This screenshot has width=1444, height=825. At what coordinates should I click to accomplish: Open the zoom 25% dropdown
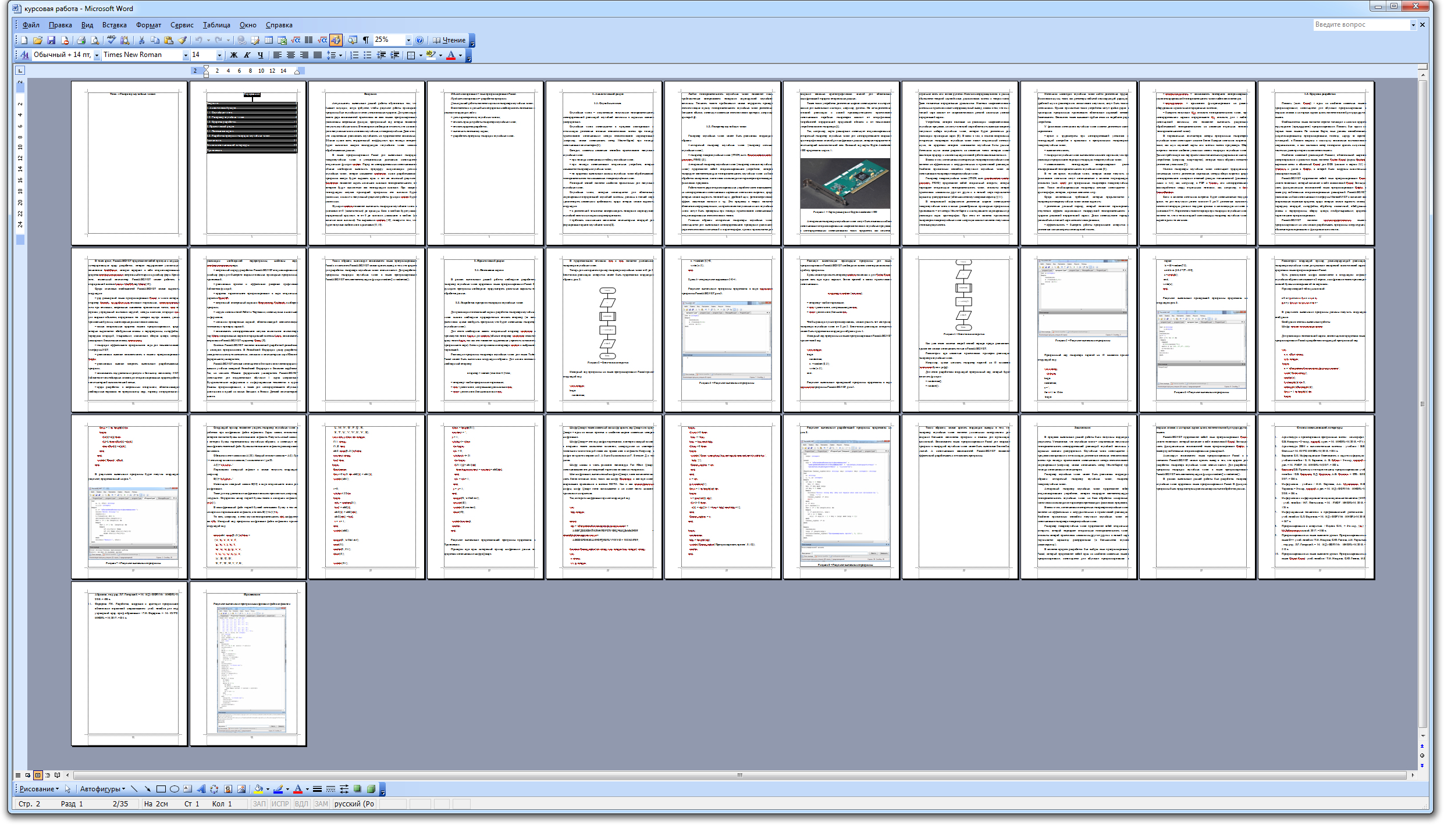408,40
